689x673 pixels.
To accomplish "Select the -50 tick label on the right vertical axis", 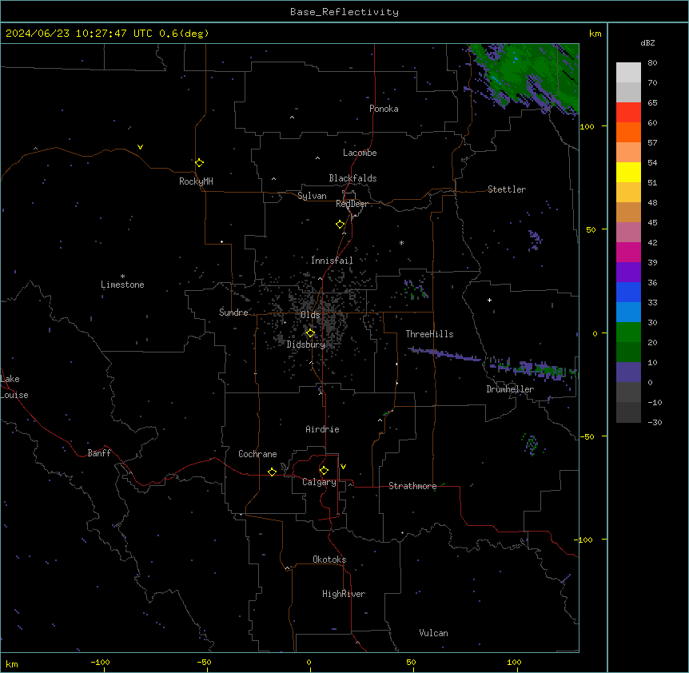I will click(x=587, y=436).
